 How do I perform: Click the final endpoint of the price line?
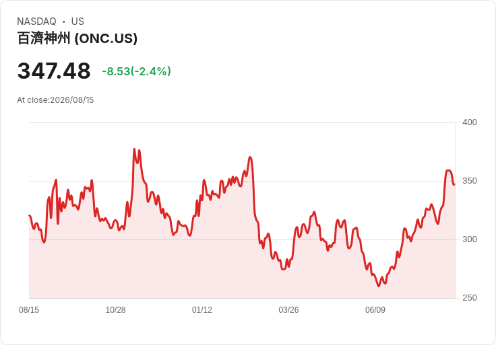pyautogui.click(x=454, y=184)
